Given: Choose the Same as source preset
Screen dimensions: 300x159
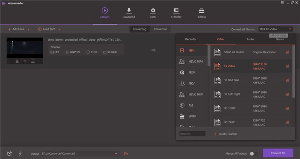Looking at the screenshot, I should pos(252,52).
